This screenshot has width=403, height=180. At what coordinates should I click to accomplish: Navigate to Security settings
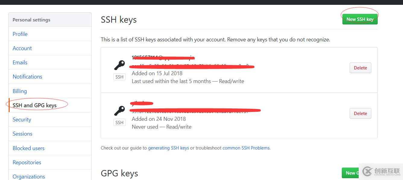[x=22, y=120]
